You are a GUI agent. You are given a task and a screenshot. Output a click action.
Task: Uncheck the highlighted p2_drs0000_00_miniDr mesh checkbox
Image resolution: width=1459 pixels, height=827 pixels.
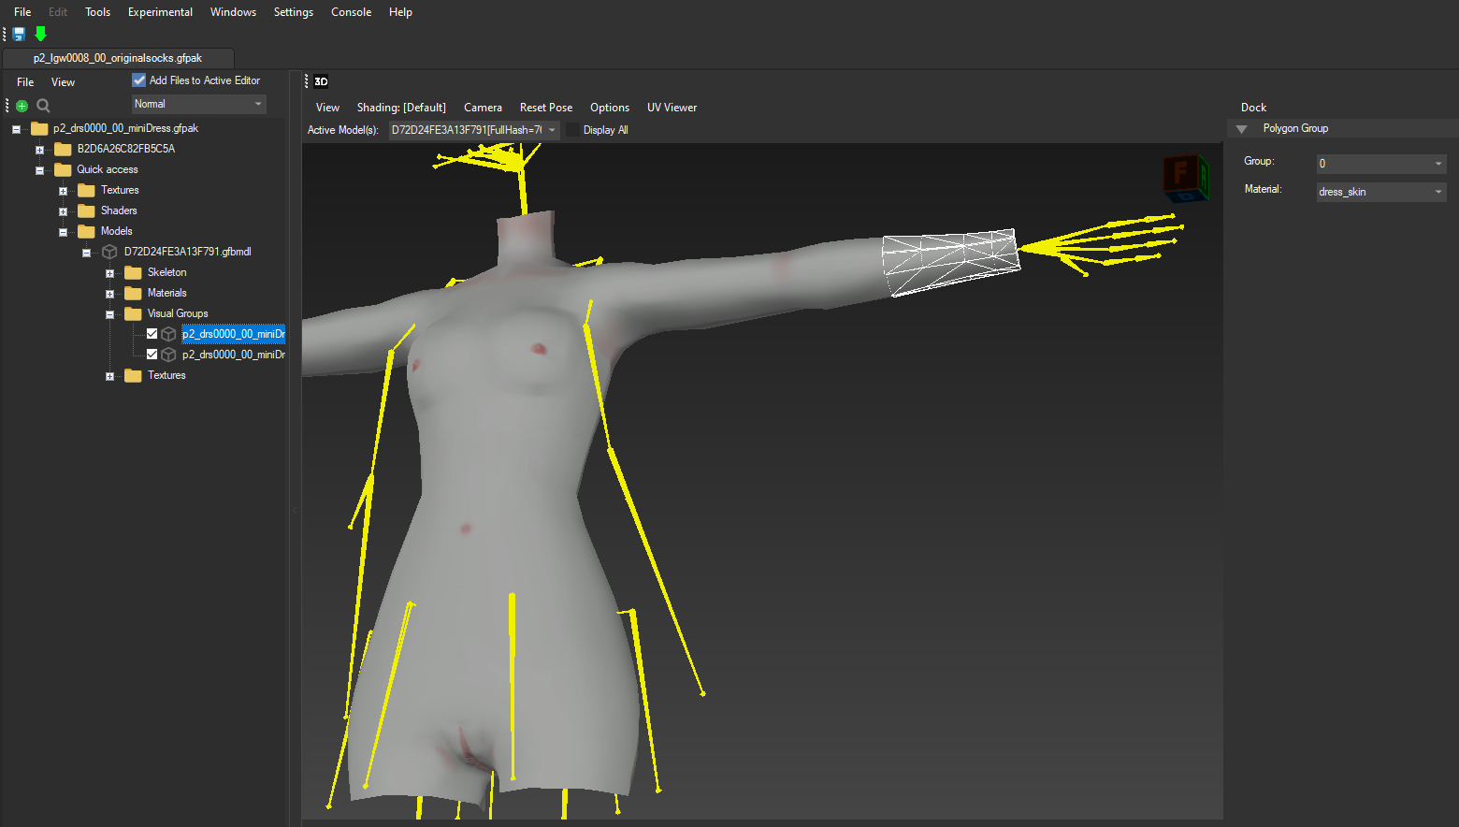[152, 334]
